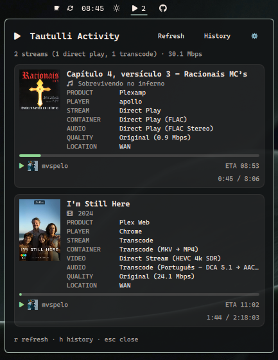
Task: Click the coffee cup icon in top bar
Action: (x=56, y=8)
